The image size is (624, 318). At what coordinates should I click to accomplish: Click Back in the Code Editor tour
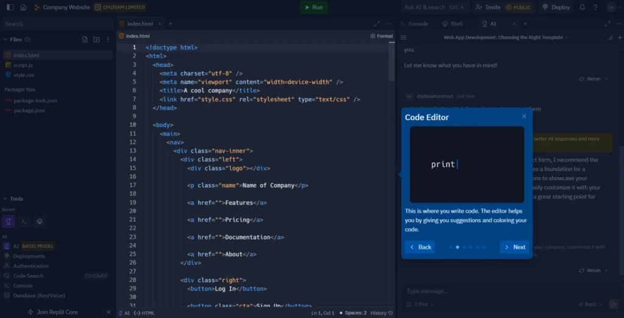[420, 247]
